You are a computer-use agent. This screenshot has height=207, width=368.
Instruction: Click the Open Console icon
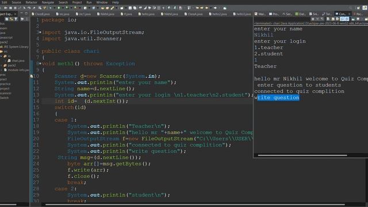366,19
